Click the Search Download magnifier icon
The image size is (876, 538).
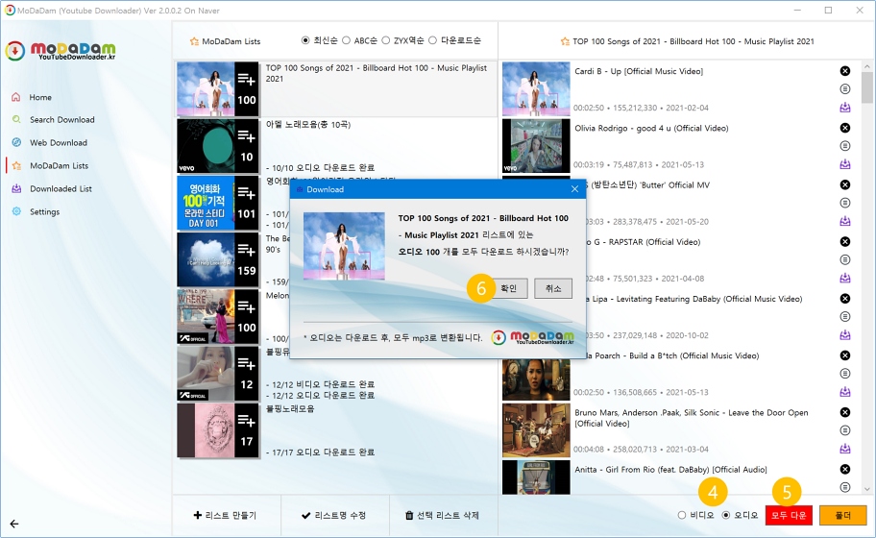[x=16, y=119]
